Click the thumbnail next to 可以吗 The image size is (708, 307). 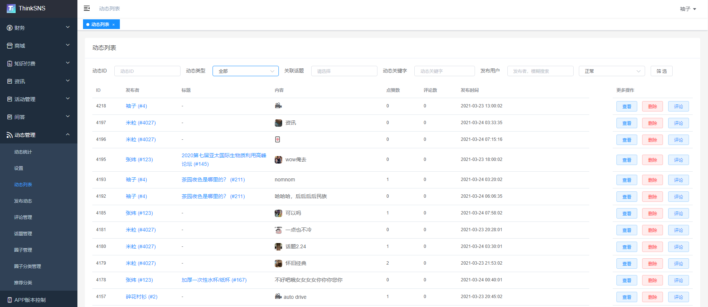tap(278, 213)
